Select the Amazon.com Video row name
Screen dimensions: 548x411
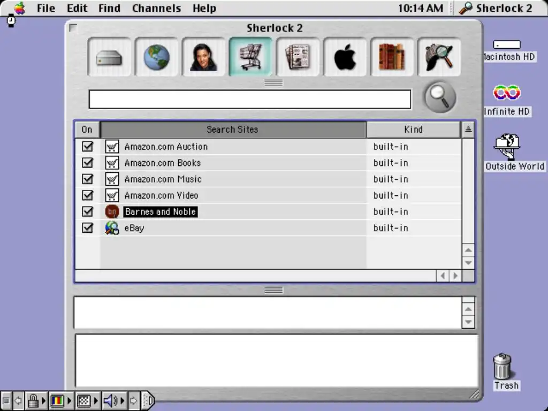click(x=161, y=195)
